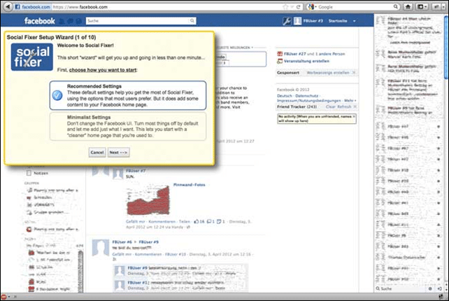449x301 pixels.
Task: Open the Pinnwand-Fotos album link
Action: (189, 185)
